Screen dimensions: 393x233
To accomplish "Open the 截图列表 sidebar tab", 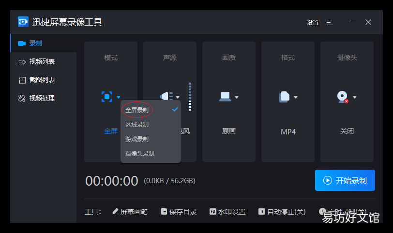I will click(x=44, y=80).
